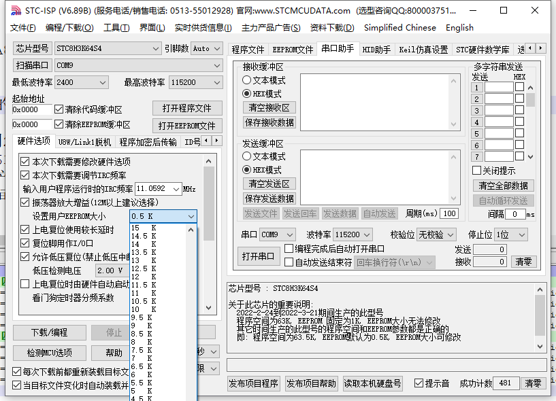Viewport: 556px width, 401px height.
Task: Open the 资料下载(D) menu
Action: click(332, 28)
